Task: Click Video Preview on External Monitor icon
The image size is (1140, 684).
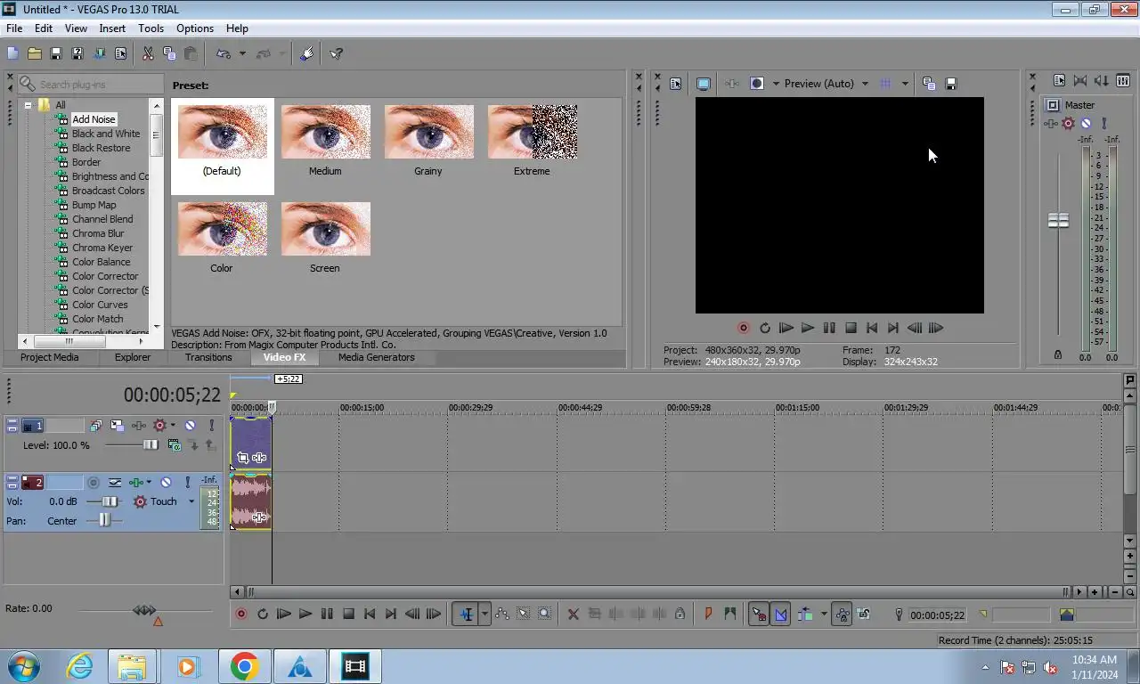Action: click(x=704, y=84)
